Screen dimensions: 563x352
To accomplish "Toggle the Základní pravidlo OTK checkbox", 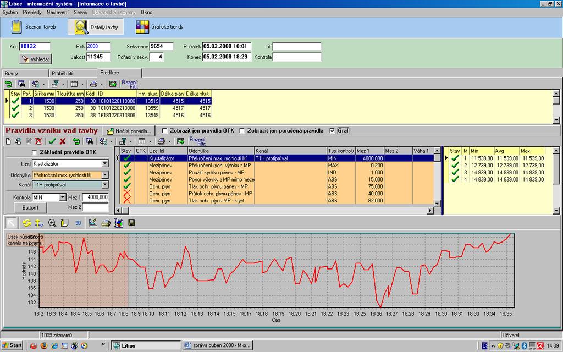I will click(35, 152).
